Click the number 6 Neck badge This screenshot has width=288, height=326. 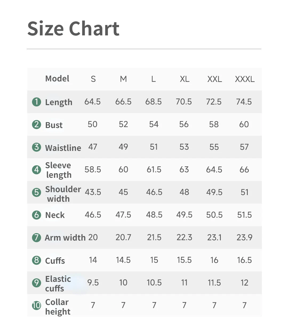pyautogui.click(x=37, y=215)
